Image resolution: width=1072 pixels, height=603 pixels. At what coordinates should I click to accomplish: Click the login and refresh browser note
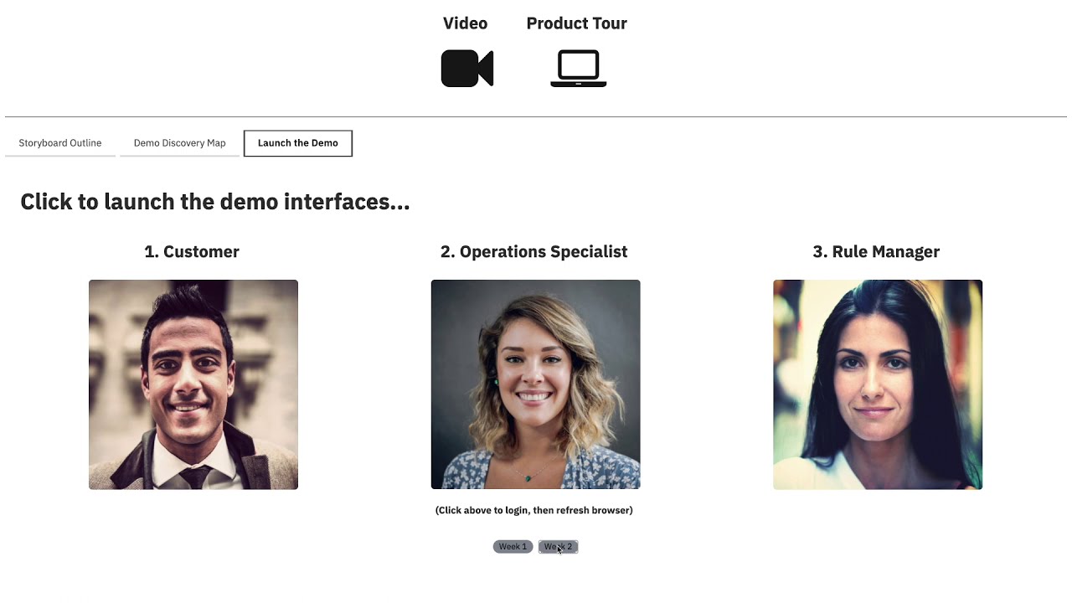(x=533, y=510)
